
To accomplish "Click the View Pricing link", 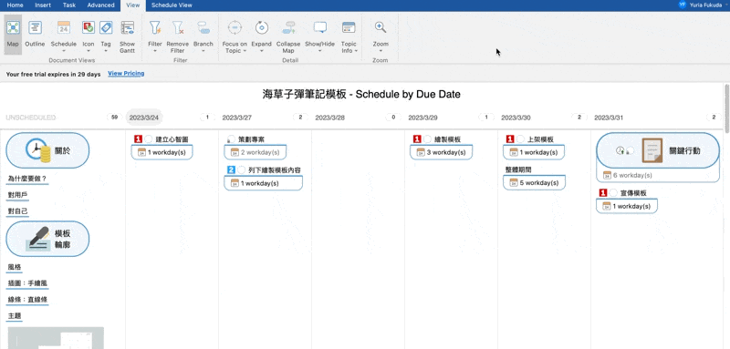I will [126, 74].
